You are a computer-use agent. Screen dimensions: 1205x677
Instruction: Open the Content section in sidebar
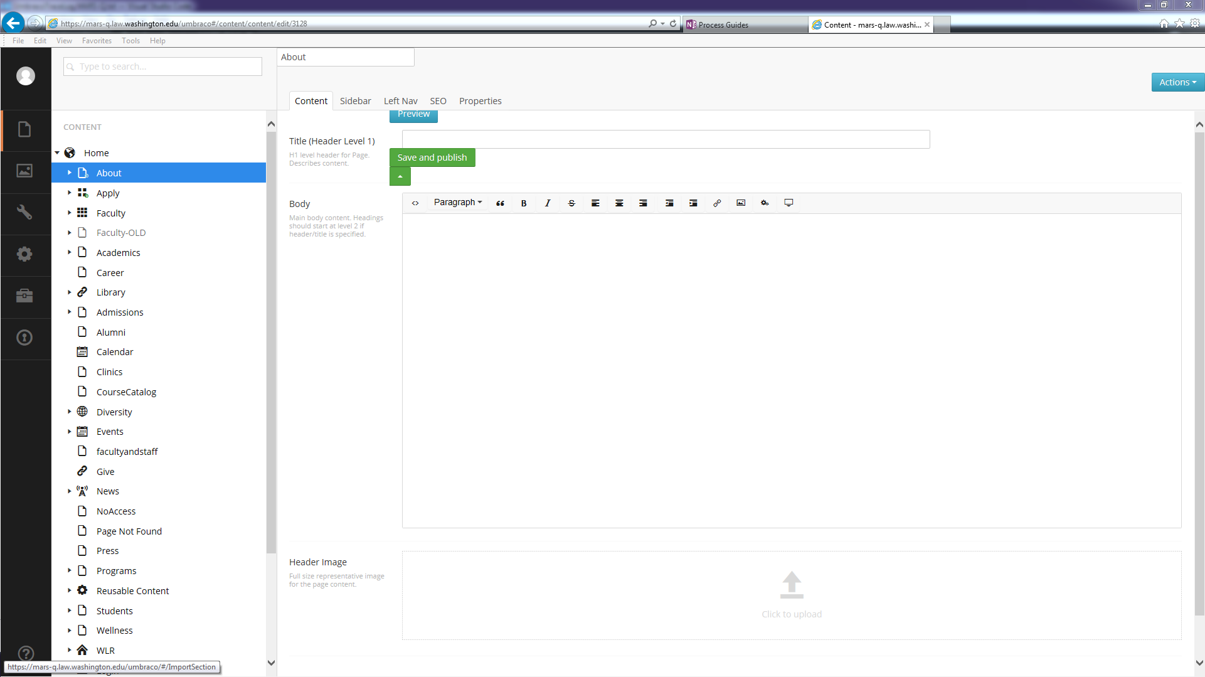(25, 130)
